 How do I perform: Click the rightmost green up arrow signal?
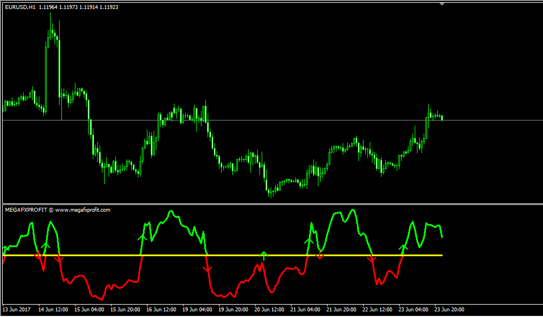tap(403, 247)
